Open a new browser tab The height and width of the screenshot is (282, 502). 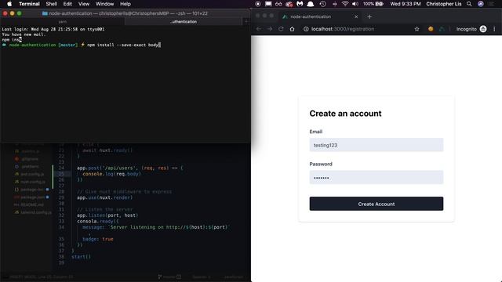369,16
